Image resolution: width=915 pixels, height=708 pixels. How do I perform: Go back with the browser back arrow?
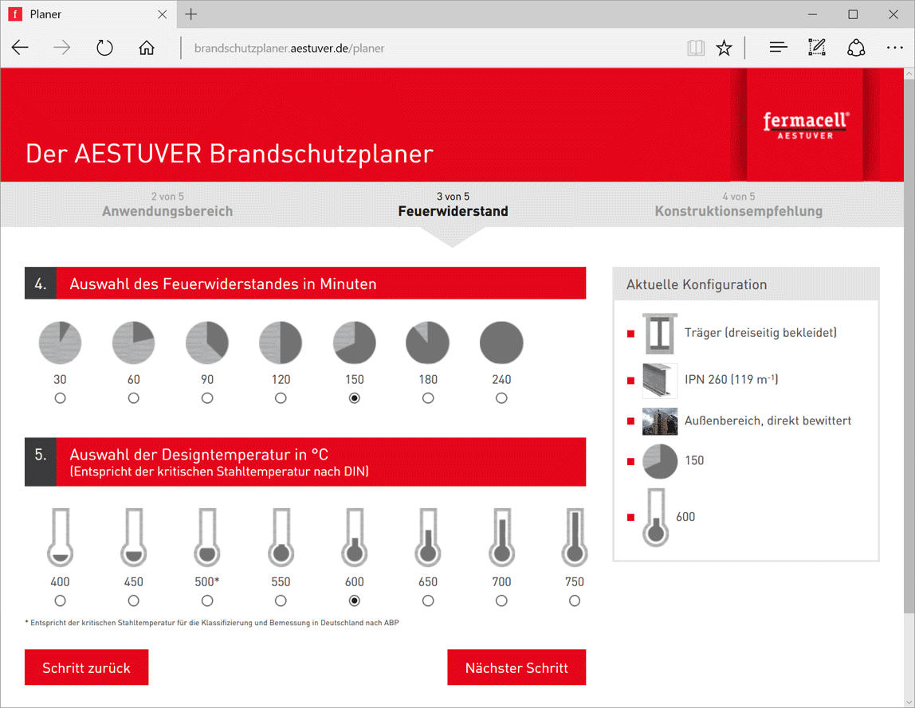coord(21,48)
